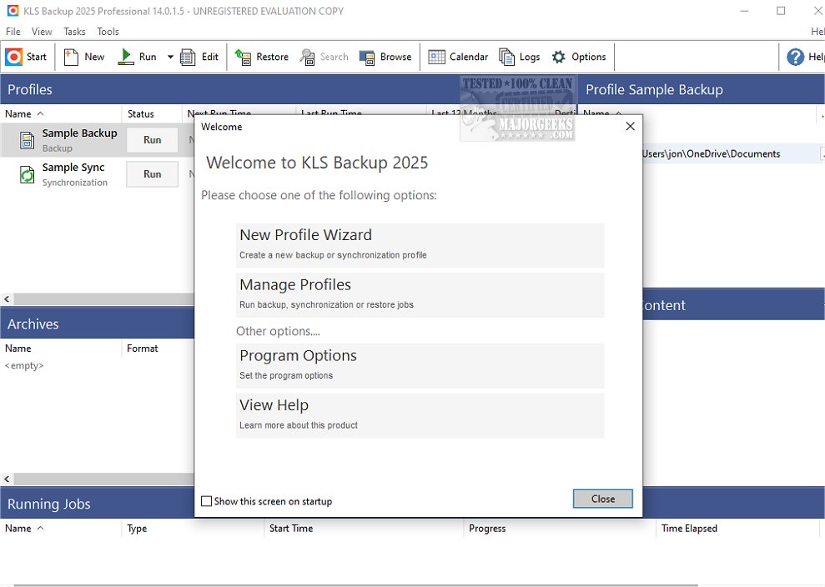Click the Search toolbar icon

tap(307, 57)
